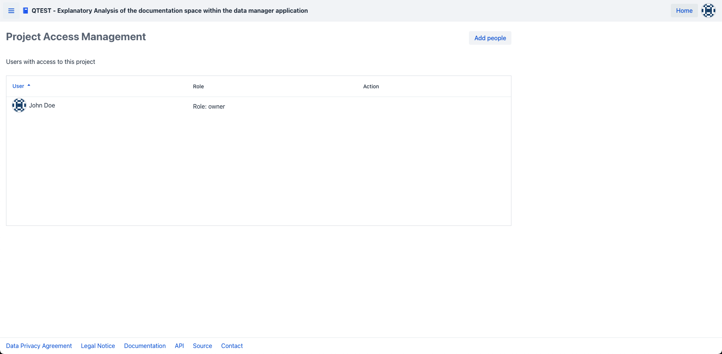The width and height of the screenshot is (722, 354).
Task: Open the profile avatar in top bar
Action: [708, 11]
